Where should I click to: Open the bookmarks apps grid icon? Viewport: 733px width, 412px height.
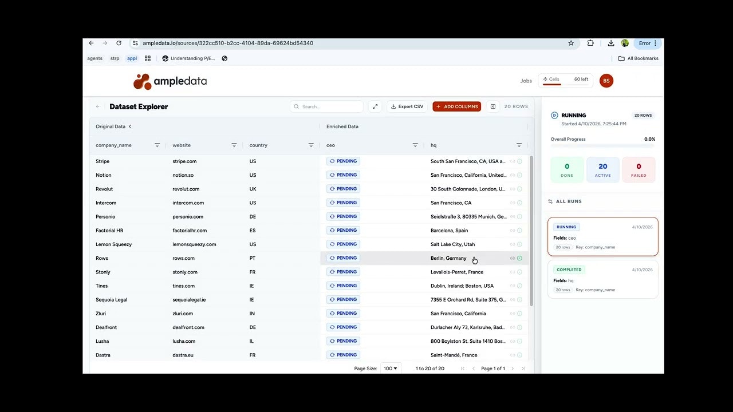148,58
